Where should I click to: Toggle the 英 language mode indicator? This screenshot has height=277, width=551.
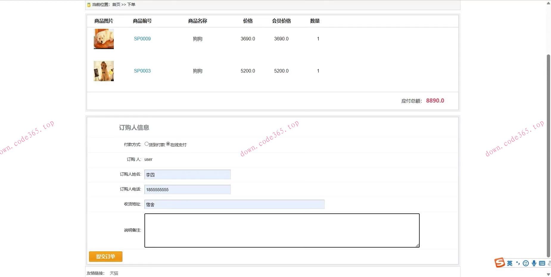pos(510,263)
